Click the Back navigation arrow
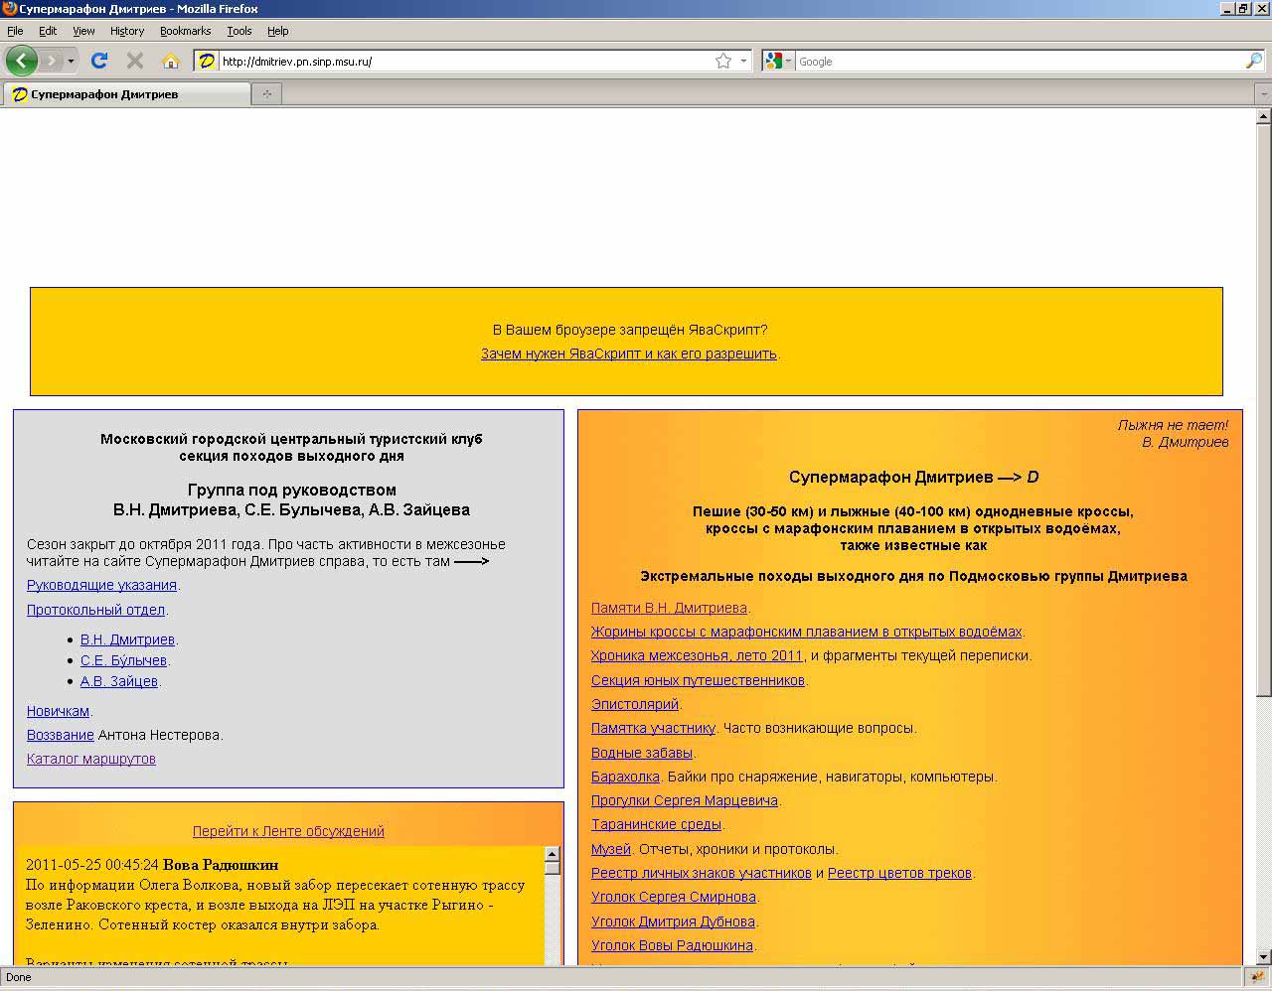This screenshot has height=991, width=1272. 21,61
